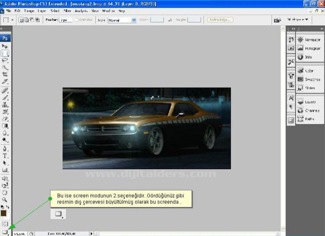Open the File menu
The width and height of the screenshot is (325, 236).
pos(8,11)
